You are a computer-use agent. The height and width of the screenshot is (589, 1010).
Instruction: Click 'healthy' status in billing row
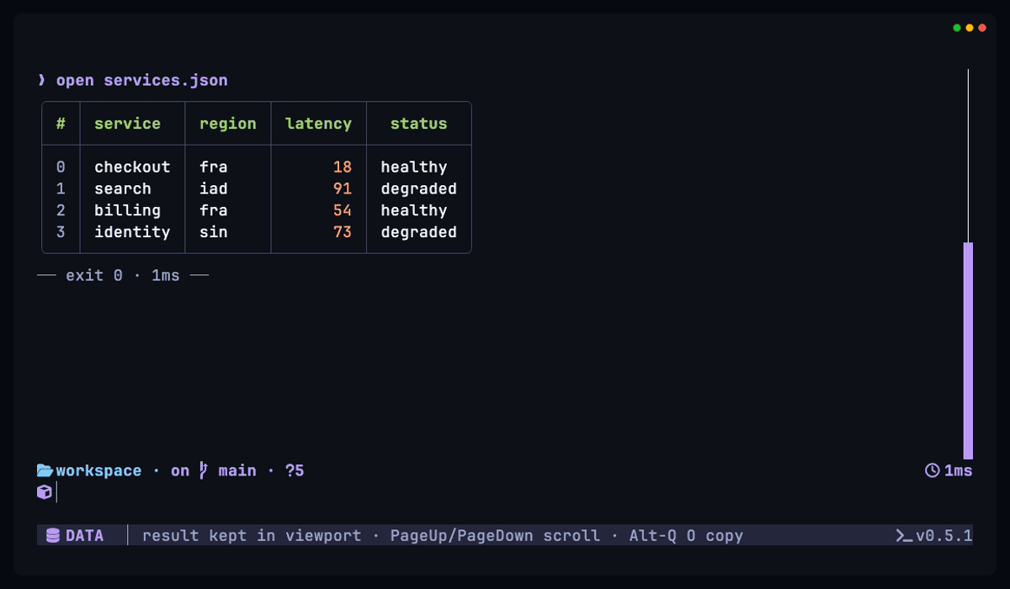[x=414, y=211]
